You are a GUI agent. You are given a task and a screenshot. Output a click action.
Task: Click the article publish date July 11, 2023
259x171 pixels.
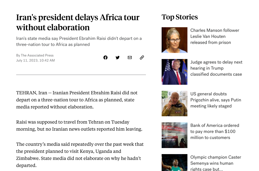point(35,60)
